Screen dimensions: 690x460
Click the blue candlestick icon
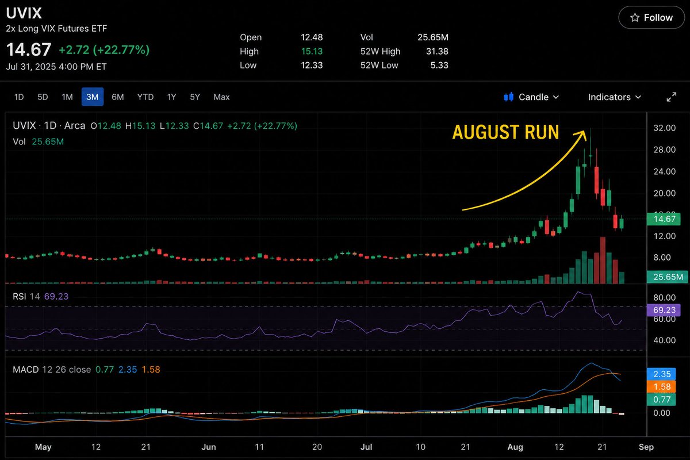508,97
